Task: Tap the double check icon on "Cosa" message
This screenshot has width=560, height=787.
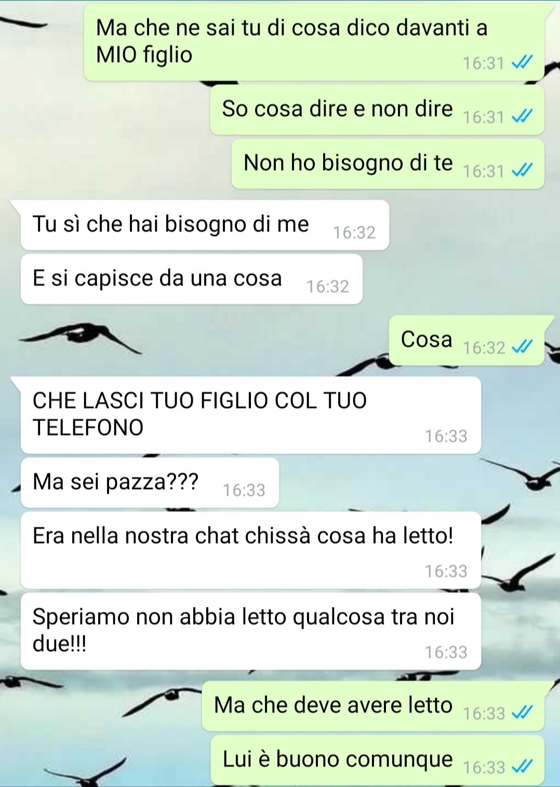Action: 522,347
